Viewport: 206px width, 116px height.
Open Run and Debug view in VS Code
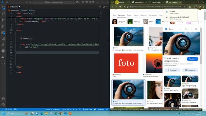tap(3, 26)
